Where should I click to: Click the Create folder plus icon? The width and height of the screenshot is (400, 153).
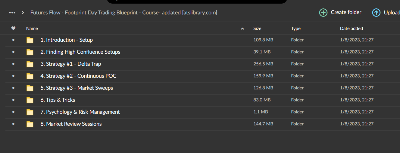coord(323,13)
